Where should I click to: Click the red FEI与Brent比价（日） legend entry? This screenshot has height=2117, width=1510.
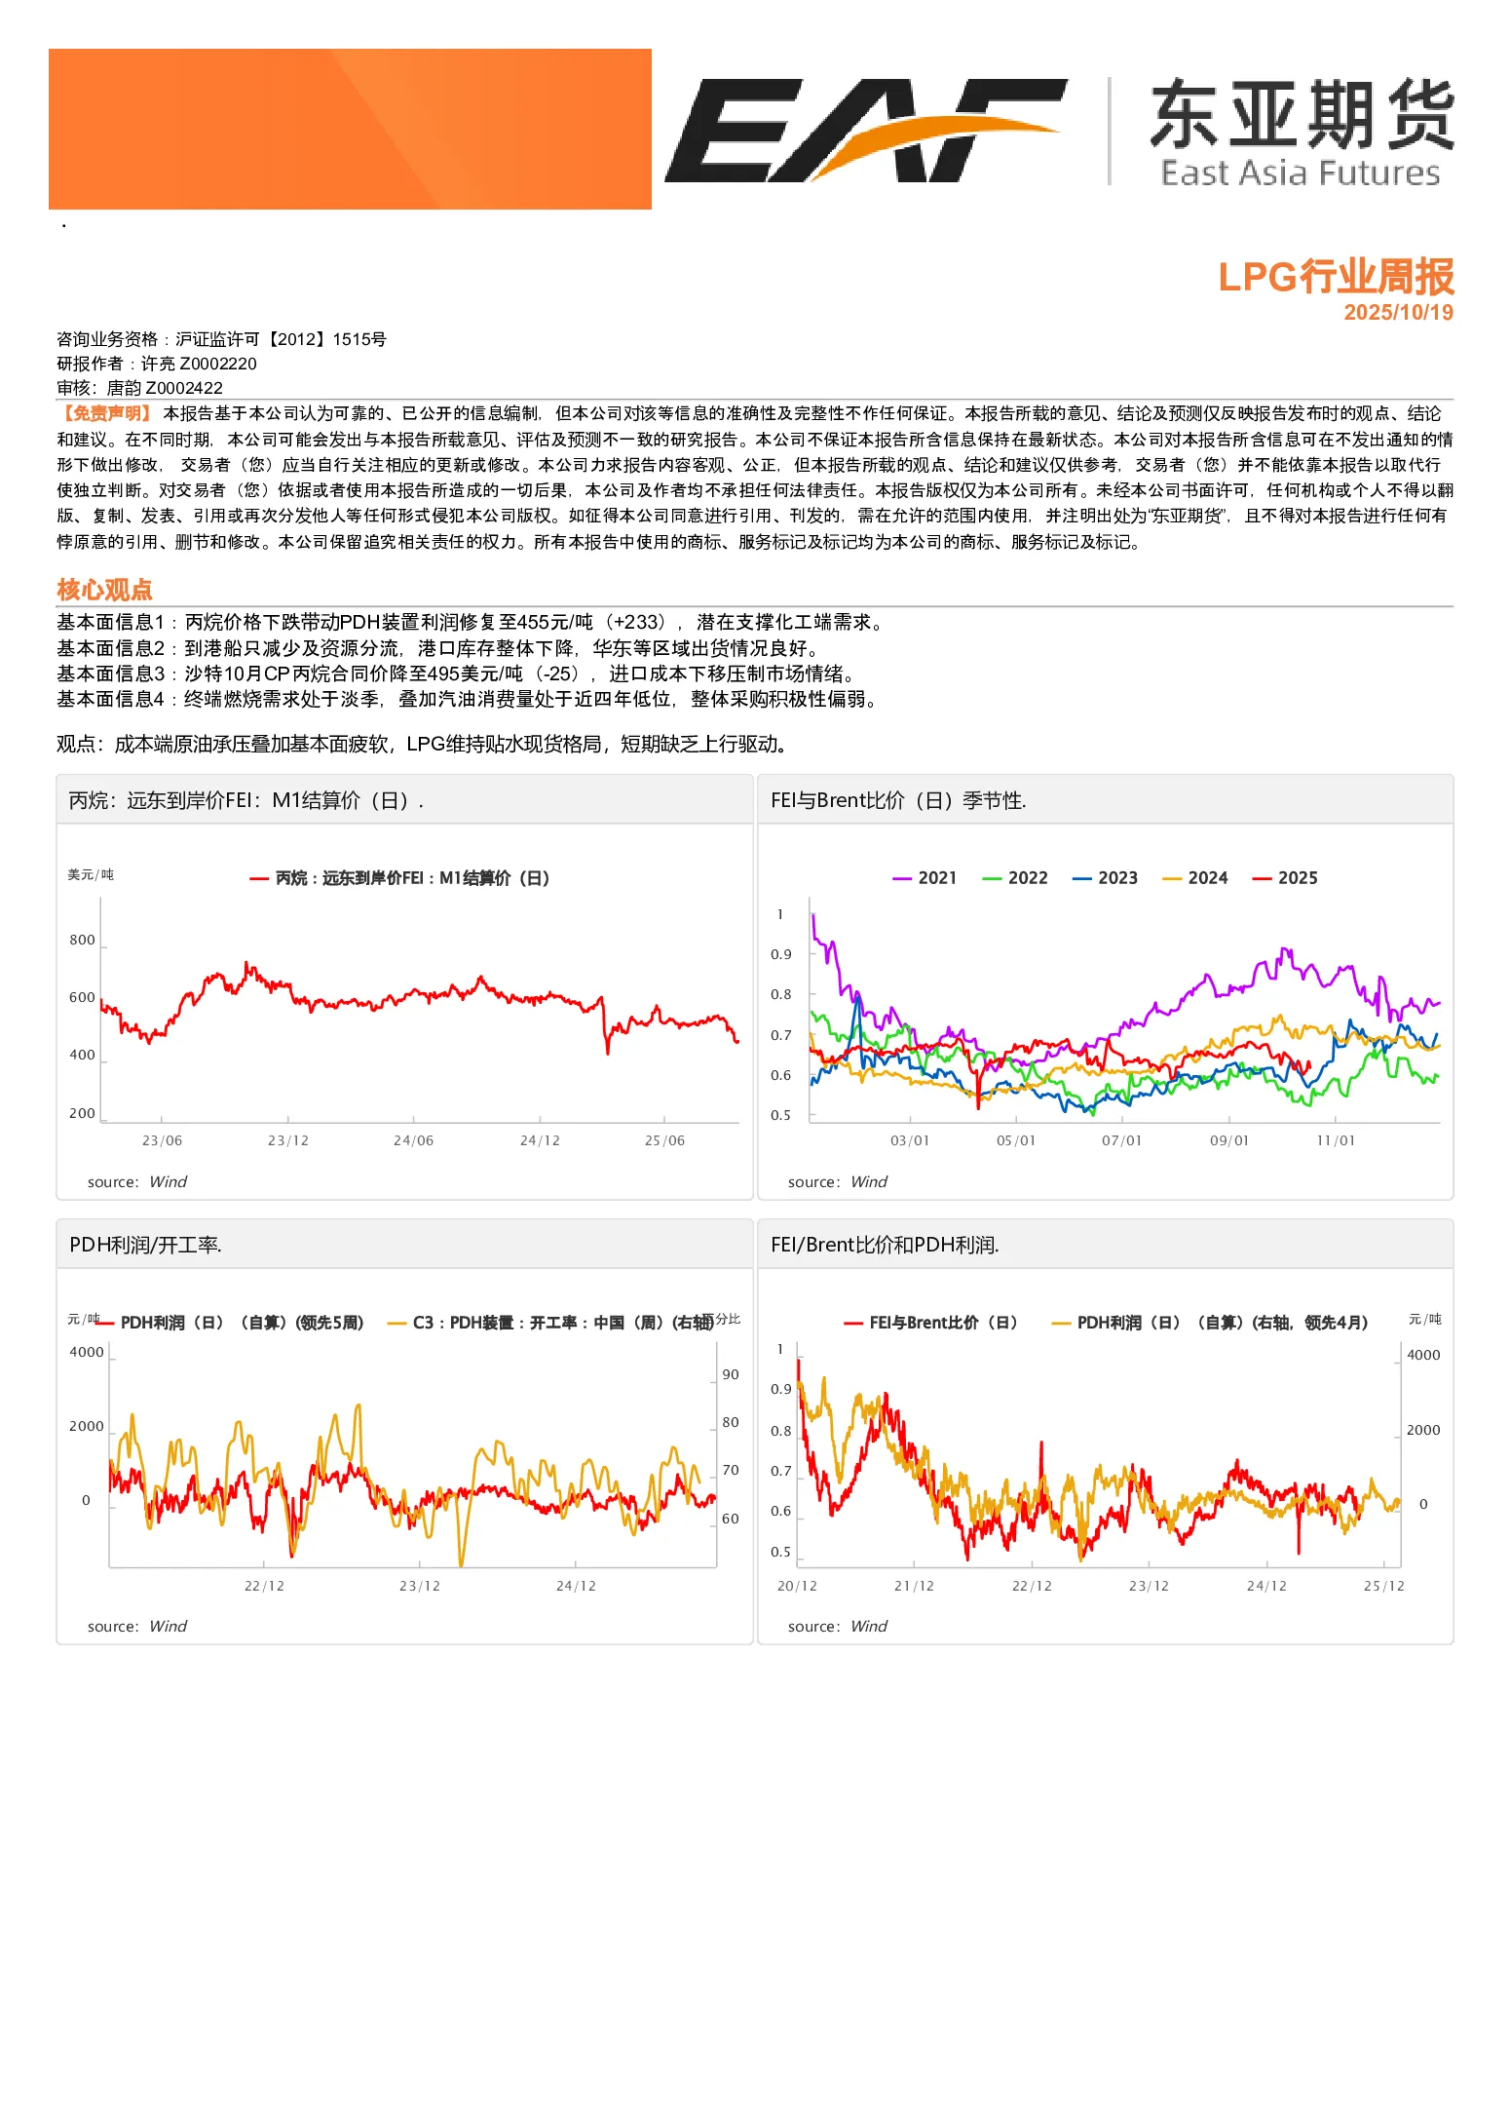click(x=931, y=1323)
